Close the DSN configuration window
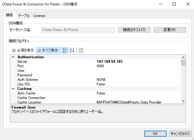This screenshot has width=194, height=140. coord(188,4)
